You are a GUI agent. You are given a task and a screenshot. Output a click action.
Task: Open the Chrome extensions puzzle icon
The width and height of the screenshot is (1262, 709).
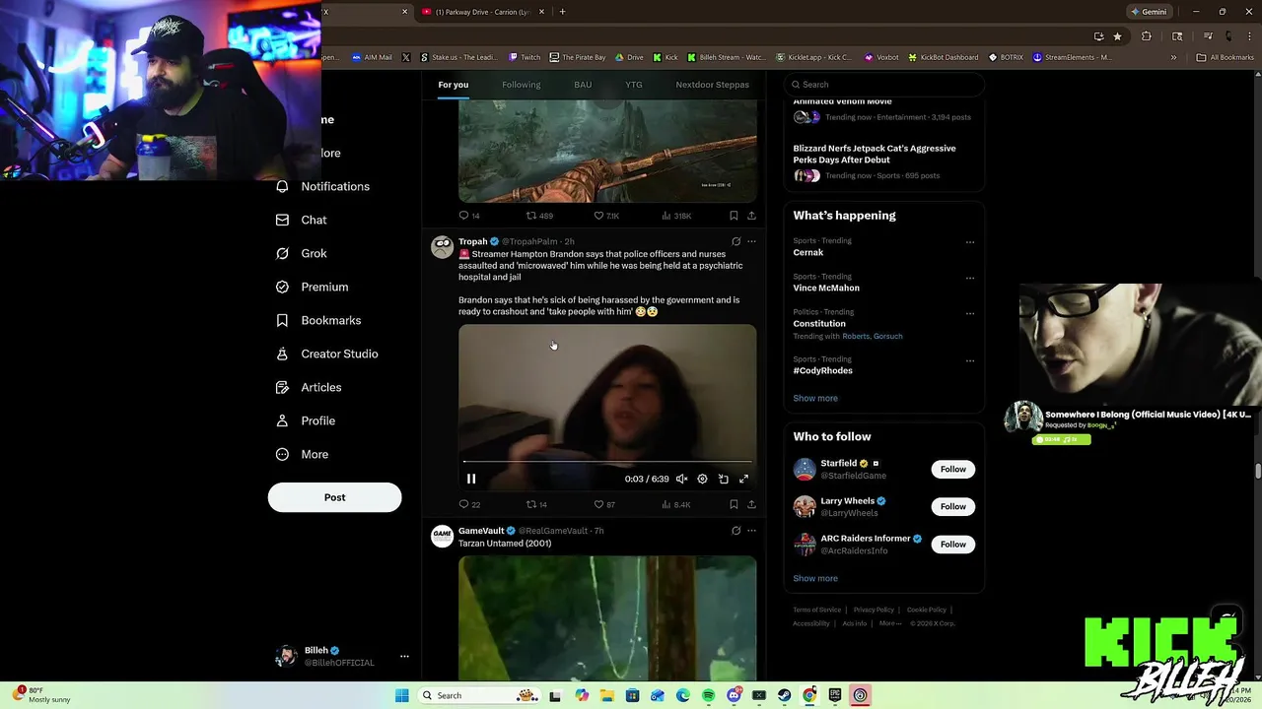point(1146,36)
